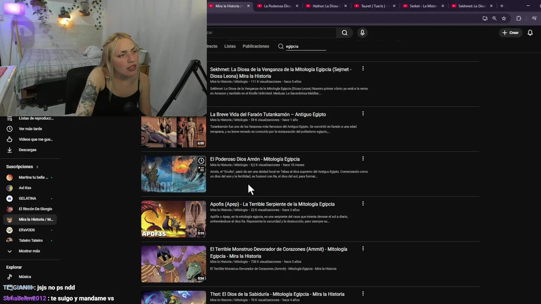Open La Breve Vida del Faraón Tutankamón title

268,114
